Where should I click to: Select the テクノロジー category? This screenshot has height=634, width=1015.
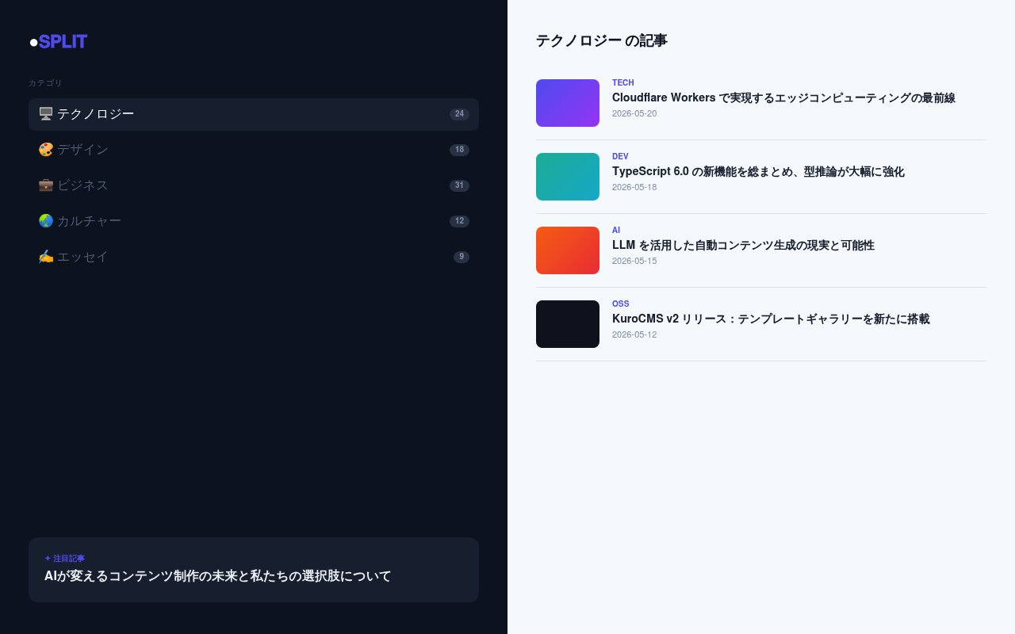coord(254,114)
